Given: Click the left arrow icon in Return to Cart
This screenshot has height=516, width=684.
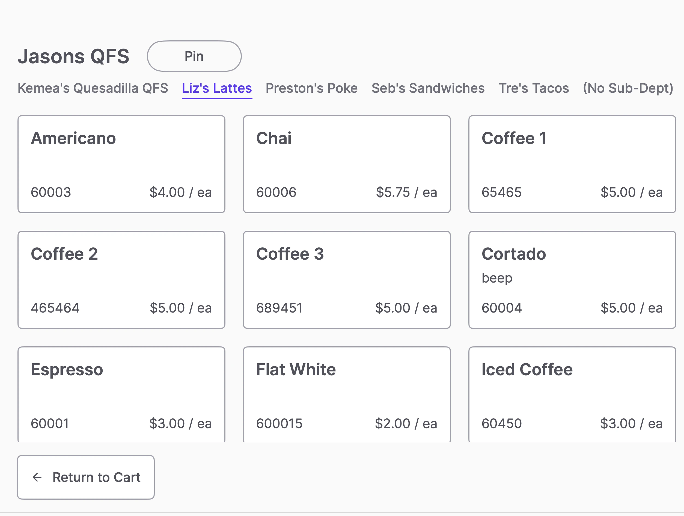Looking at the screenshot, I should pos(37,477).
